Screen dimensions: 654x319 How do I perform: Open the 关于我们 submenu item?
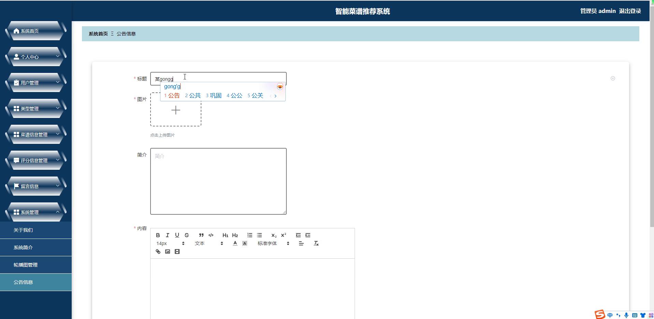[x=36, y=230]
